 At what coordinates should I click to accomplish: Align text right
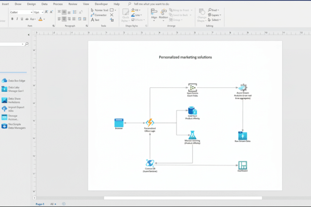click(69, 19)
